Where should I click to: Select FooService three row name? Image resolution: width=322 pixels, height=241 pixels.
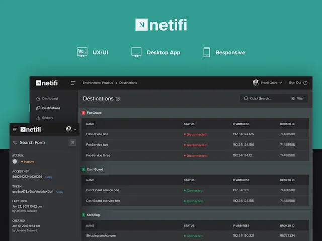[98, 155]
